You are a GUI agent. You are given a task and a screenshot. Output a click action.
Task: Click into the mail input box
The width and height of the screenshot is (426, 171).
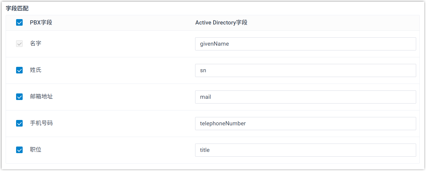coord(305,97)
